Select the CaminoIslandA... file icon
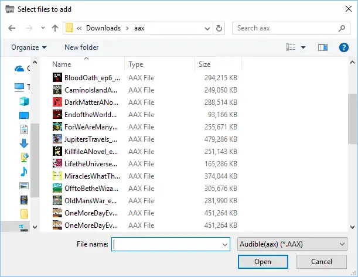 (x=57, y=90)
